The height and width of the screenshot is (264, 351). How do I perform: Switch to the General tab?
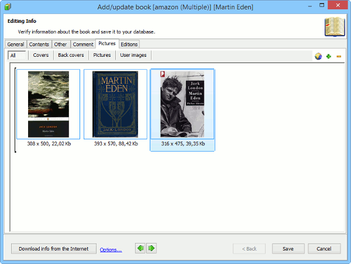[x=16, y=44]
